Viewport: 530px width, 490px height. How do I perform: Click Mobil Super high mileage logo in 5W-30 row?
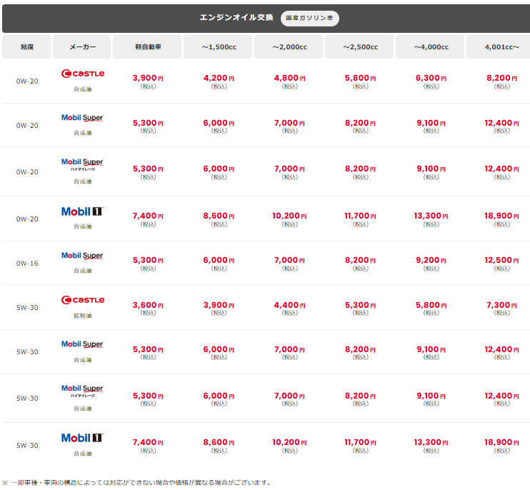82,390
